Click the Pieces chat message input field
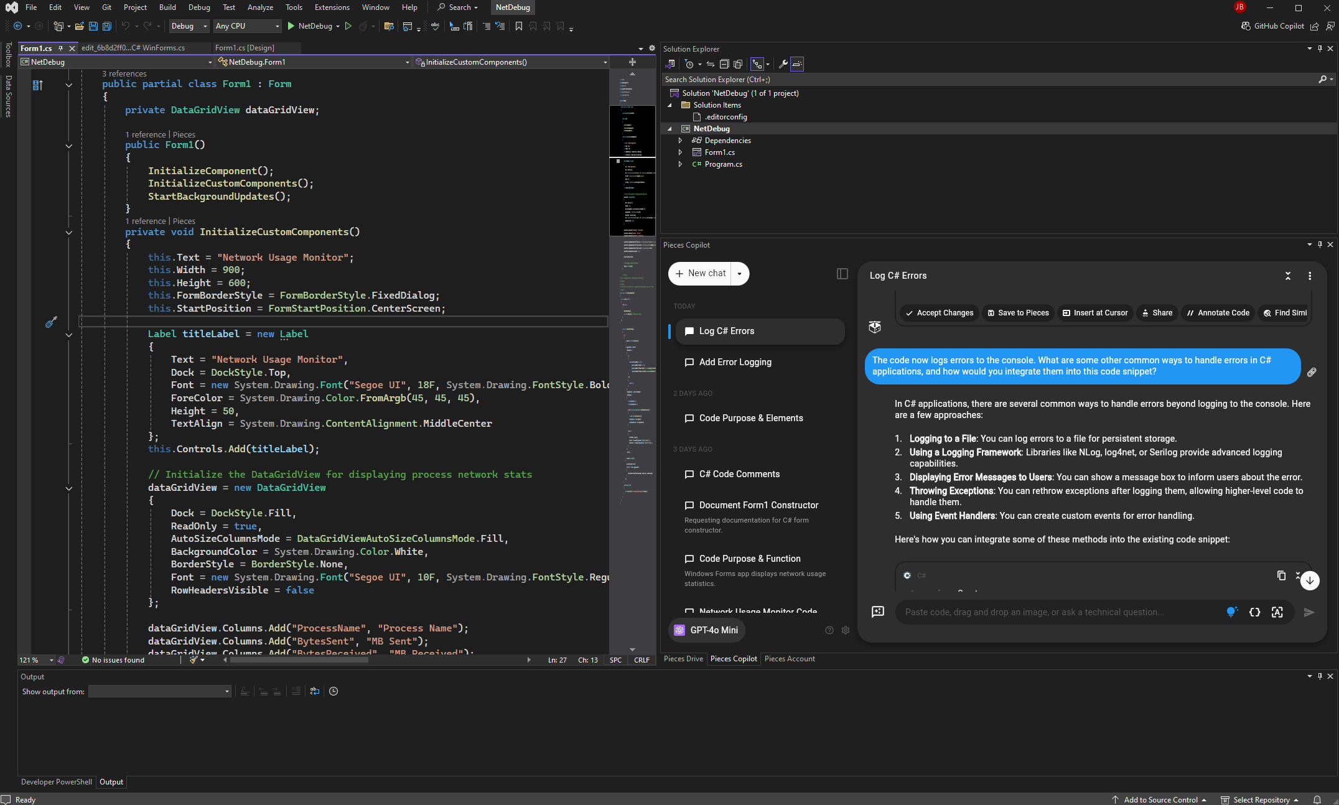This screenshot has height=805, width=1339. [1058, 612]
